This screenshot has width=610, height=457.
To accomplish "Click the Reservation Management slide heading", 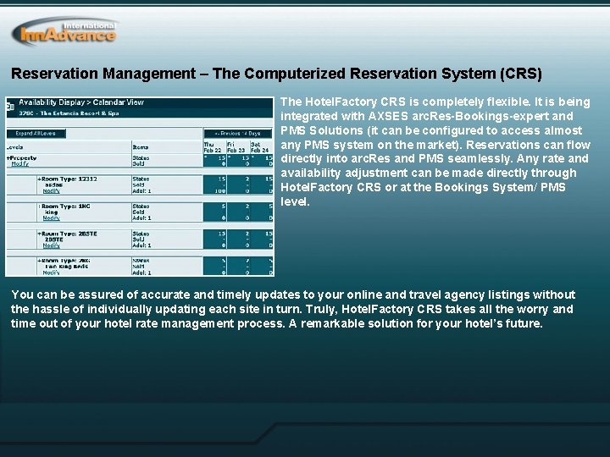I will point(276,74).
